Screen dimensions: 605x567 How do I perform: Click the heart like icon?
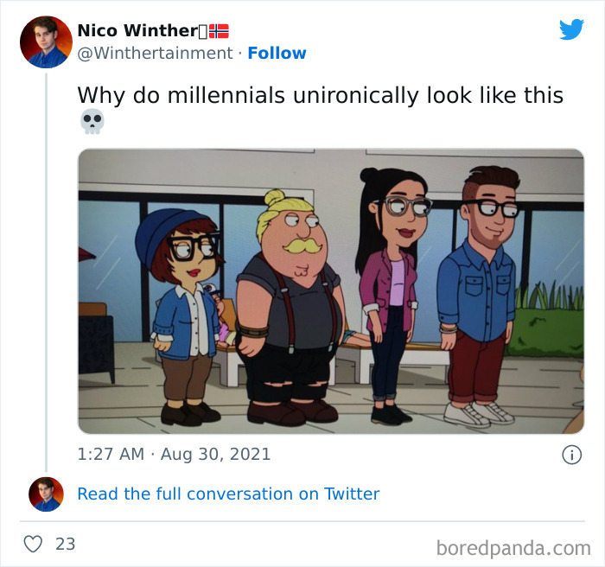coord(33,544)
